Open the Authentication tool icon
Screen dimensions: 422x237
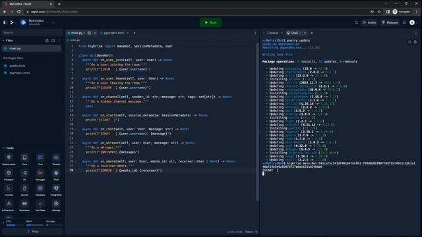[9, 203]
